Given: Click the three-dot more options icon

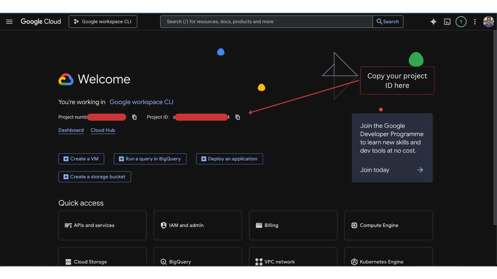Looking at the screenshot, I should coord(475,22).
